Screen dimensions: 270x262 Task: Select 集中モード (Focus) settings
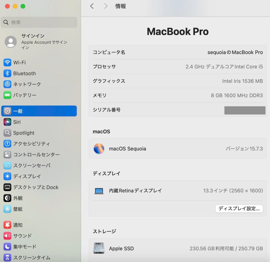[7, 247]
